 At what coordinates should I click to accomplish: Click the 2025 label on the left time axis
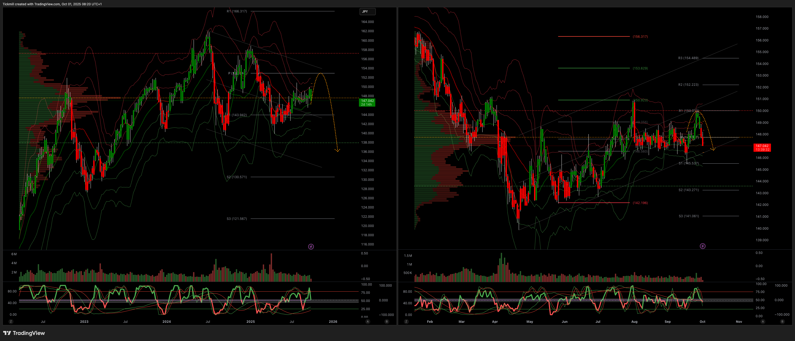pos(251,321)
